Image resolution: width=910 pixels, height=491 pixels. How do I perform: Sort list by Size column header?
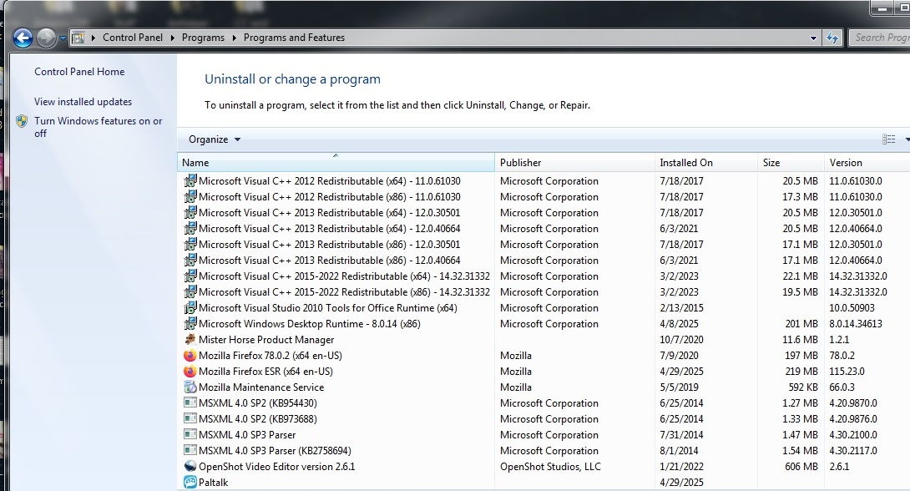pos(791,163)
